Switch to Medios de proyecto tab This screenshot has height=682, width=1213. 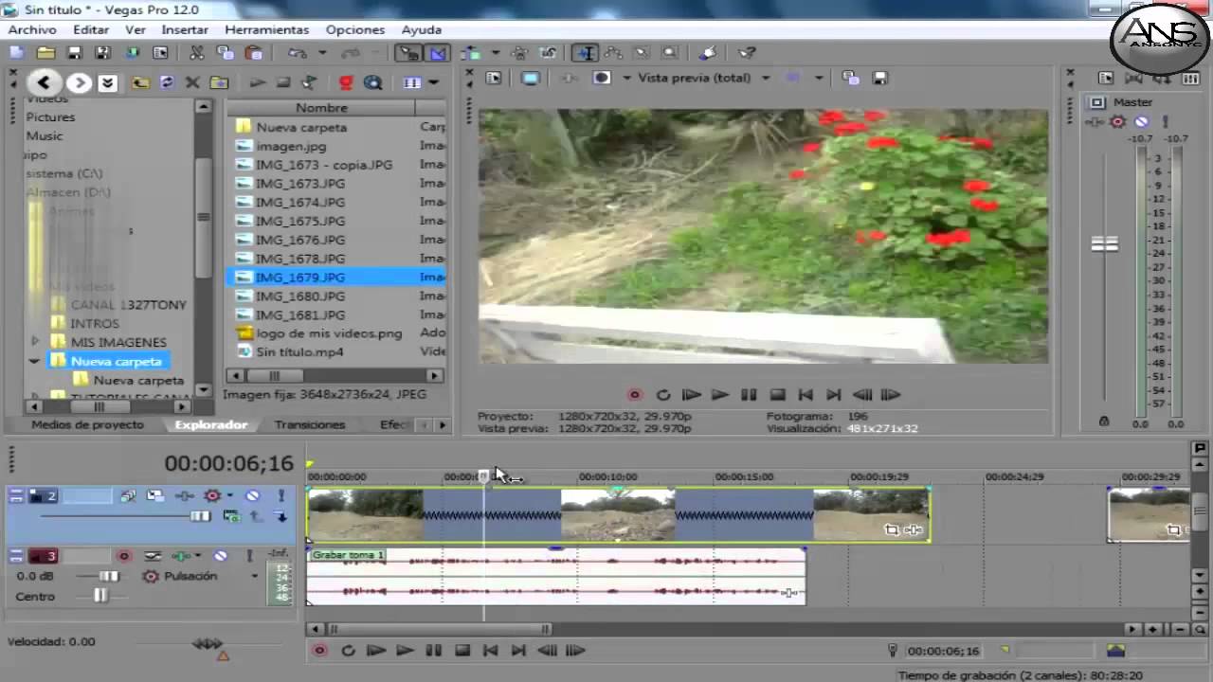coord(88,424)
